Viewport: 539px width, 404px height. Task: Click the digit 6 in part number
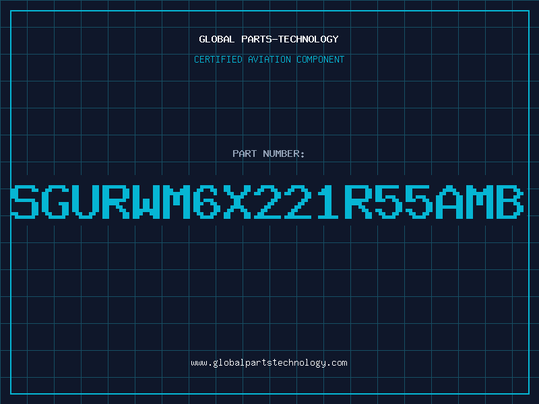[206, 202]
